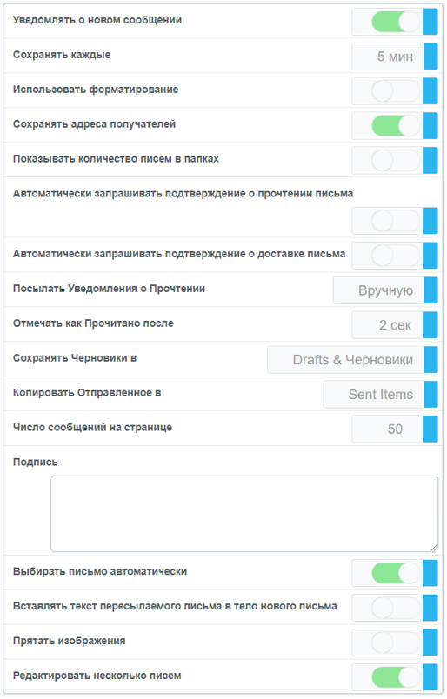
Task: Click the blue handle beside 'Посылать Уведомления о Прочтении'
Action: point(431,290)
